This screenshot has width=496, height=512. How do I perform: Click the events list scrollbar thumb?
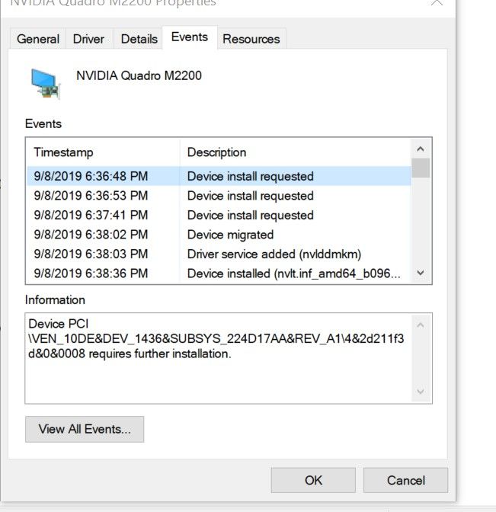point(421,168)
